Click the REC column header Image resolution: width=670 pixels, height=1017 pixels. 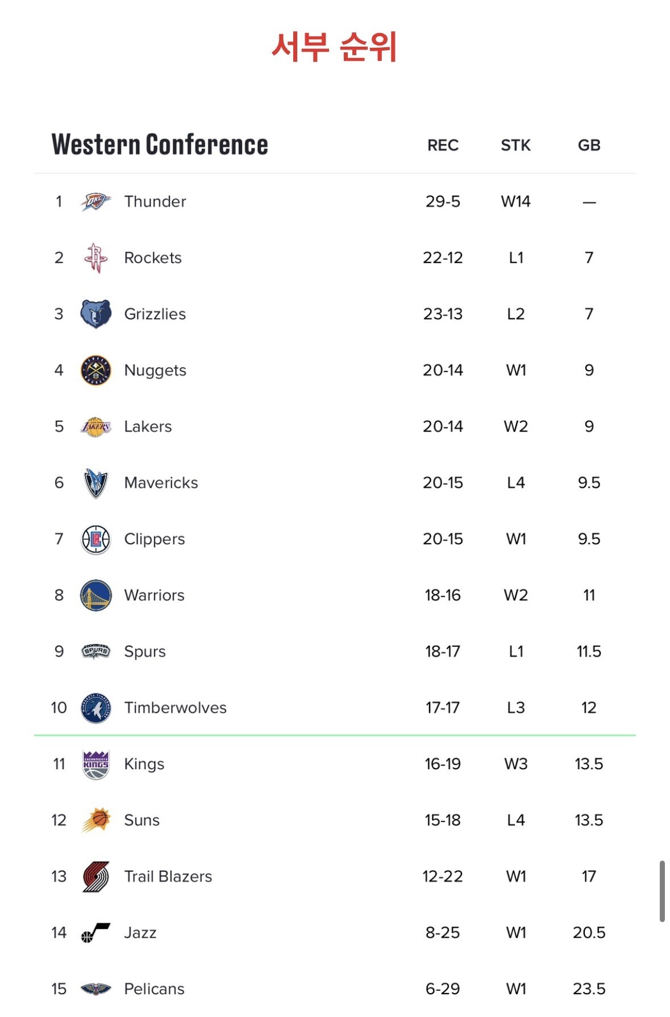click(443, 146)
